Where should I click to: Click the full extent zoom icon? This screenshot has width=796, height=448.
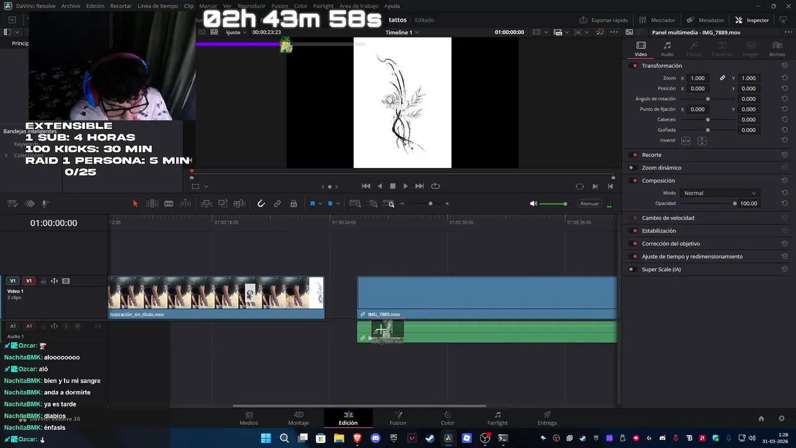(x=355, y=203)
